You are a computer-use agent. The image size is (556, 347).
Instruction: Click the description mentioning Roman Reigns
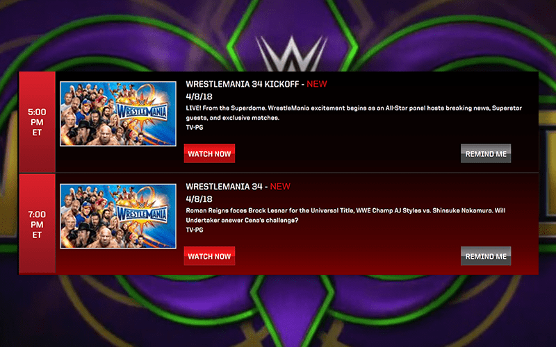(345, 215)
